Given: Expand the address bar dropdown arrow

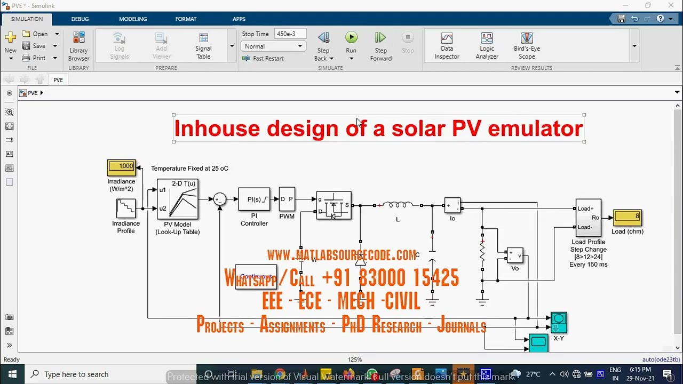Looking at the screenshot, I should (677, 93).
